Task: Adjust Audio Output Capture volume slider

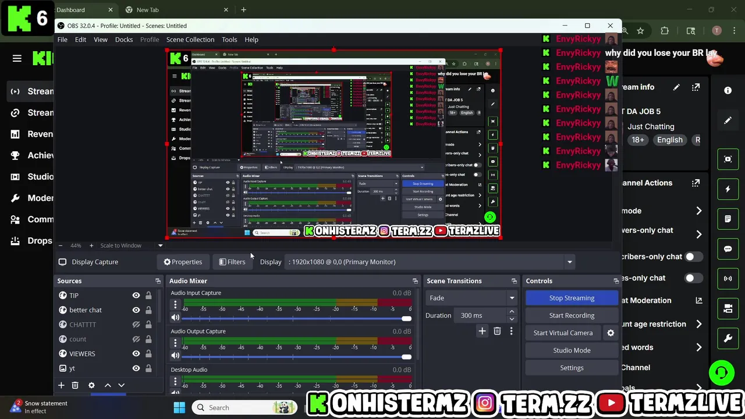Action: [x=297, y=357]
